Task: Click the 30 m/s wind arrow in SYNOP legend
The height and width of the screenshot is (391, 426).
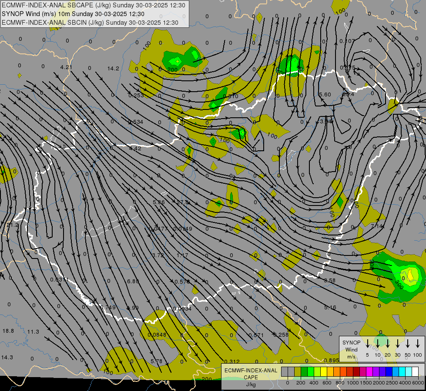Action: [397, 344]
